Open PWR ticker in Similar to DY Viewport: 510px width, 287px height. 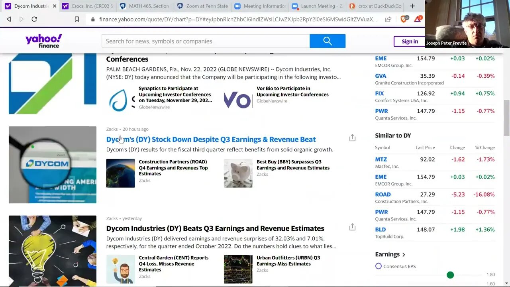pyautogui.click(x=381, y=212)
